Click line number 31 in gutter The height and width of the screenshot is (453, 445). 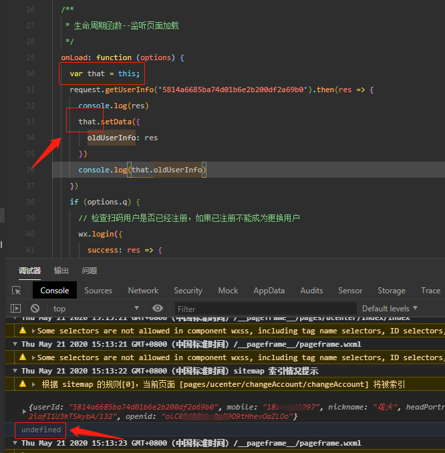pyautogui.click(x=30, y=90)
